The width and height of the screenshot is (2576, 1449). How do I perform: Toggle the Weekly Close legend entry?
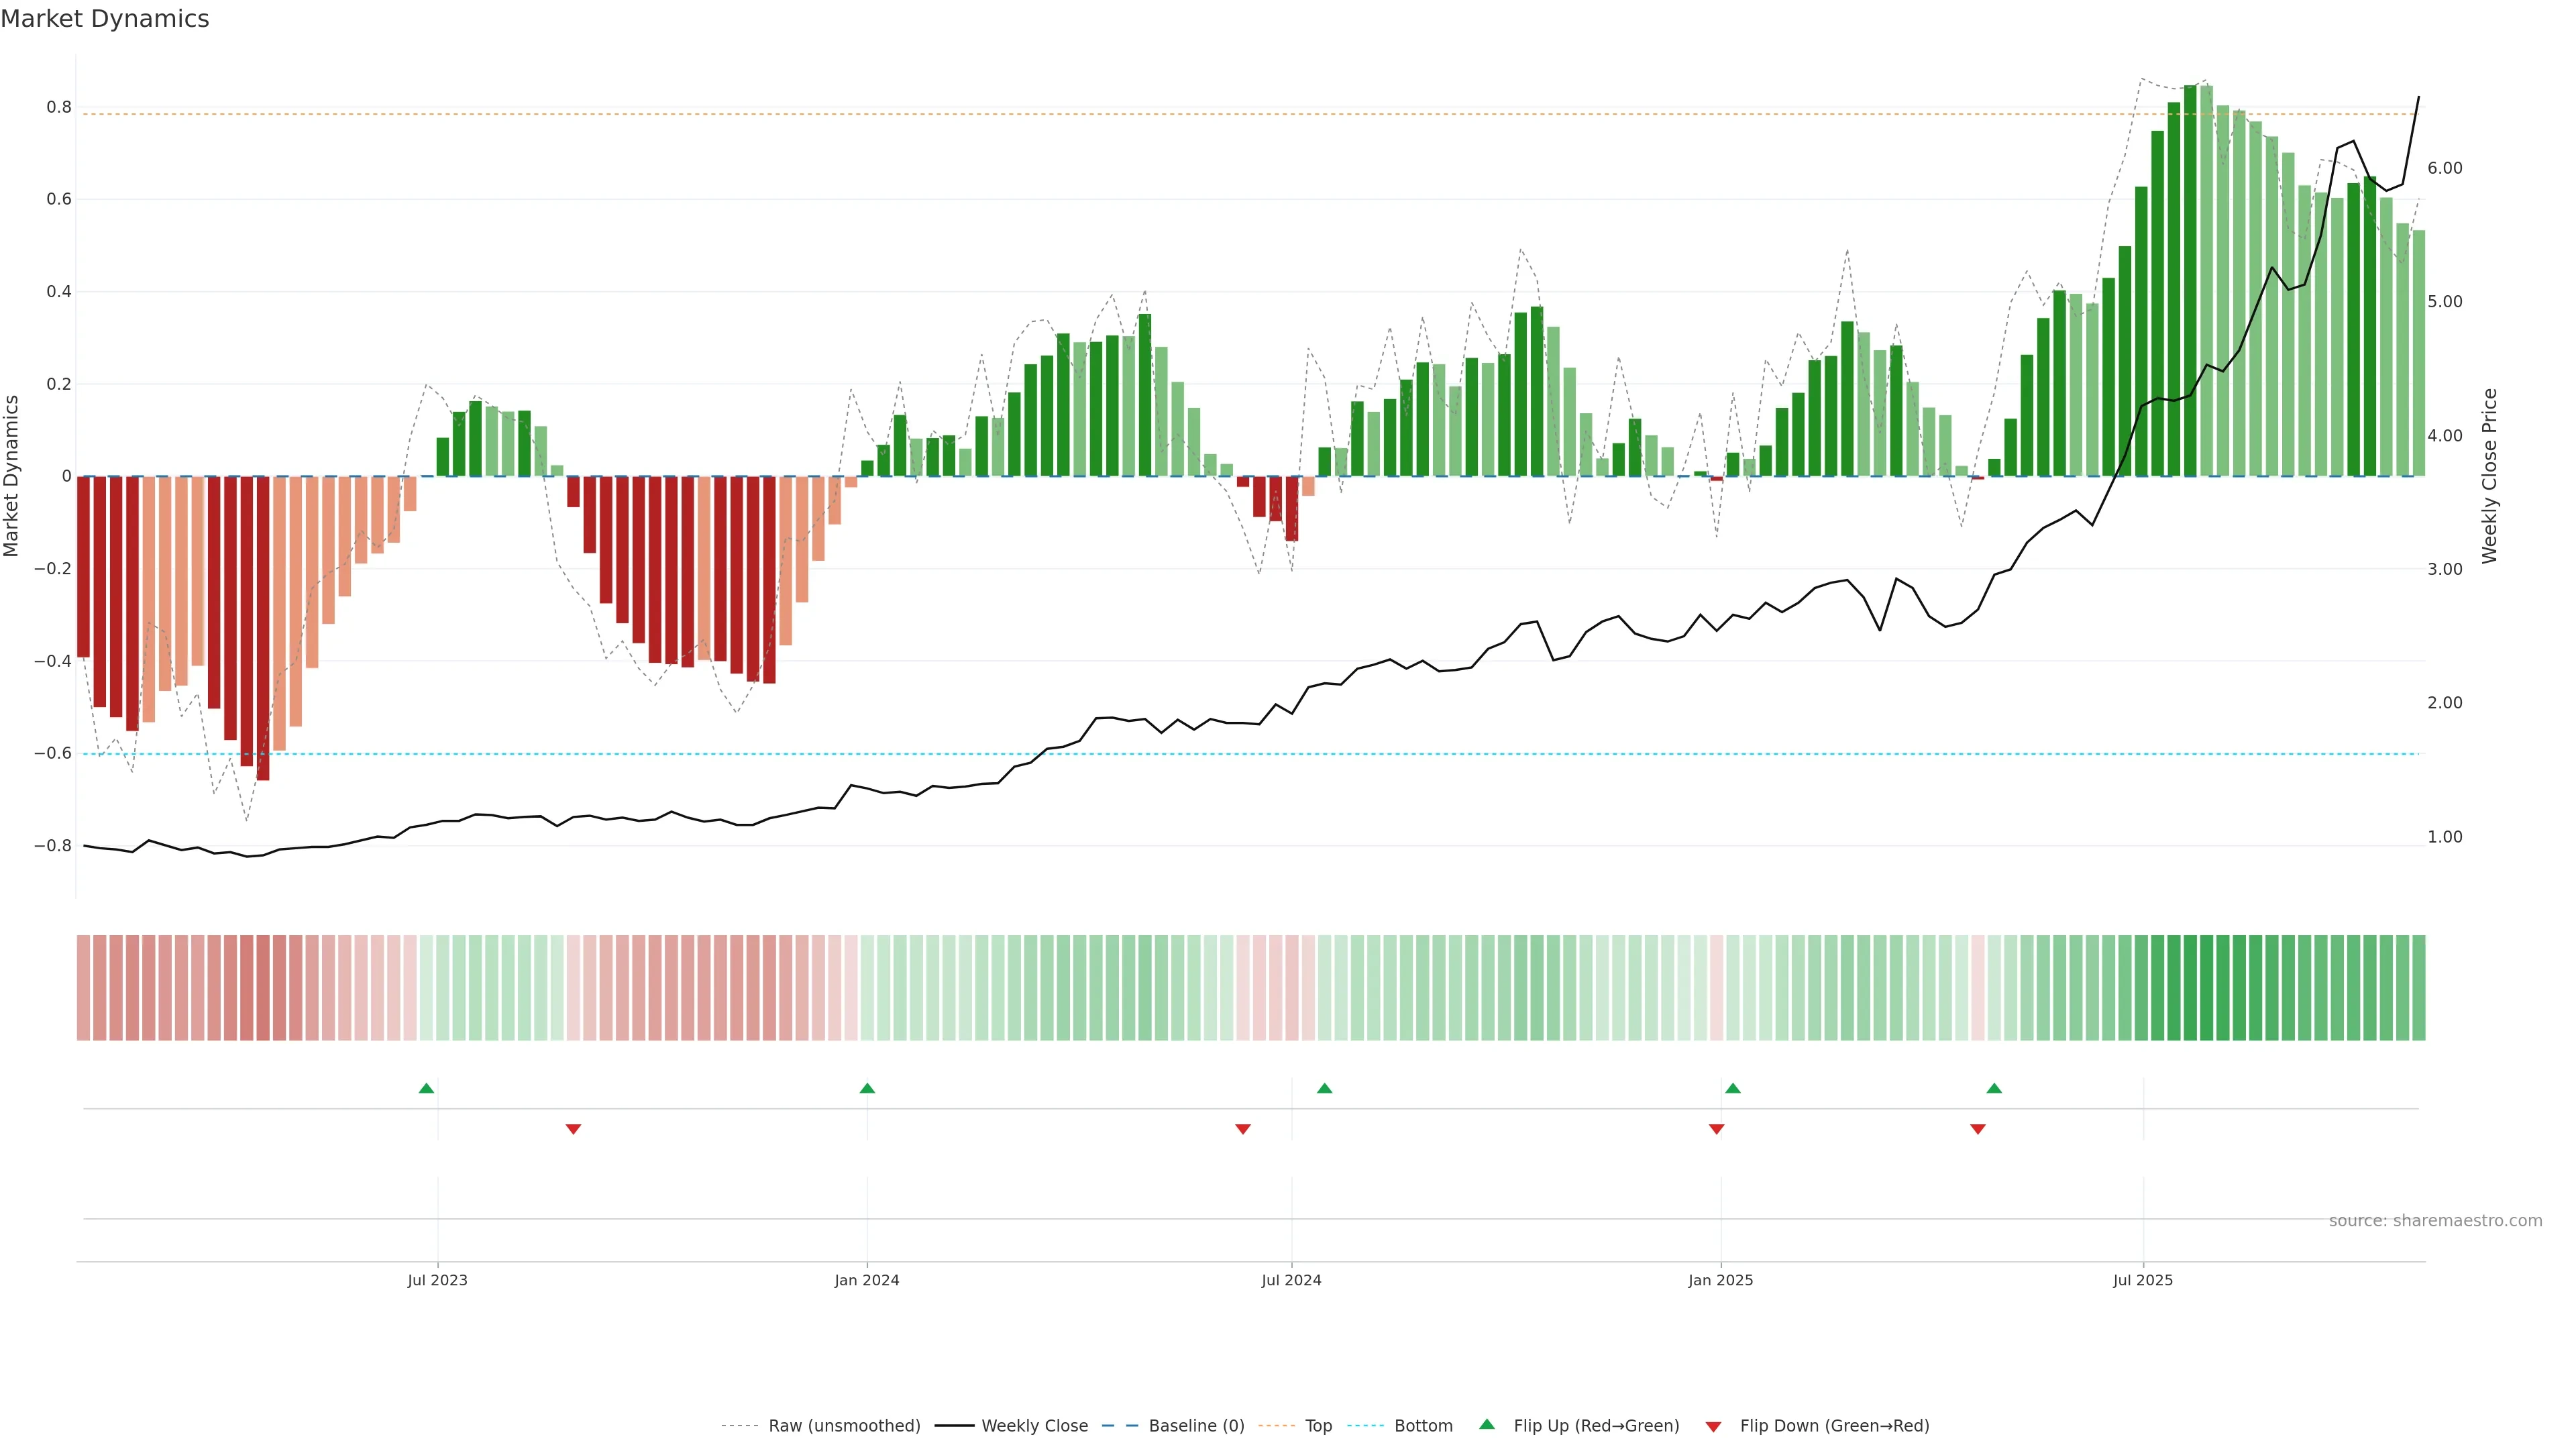pyautogui.click(x=1034, y=1426)
